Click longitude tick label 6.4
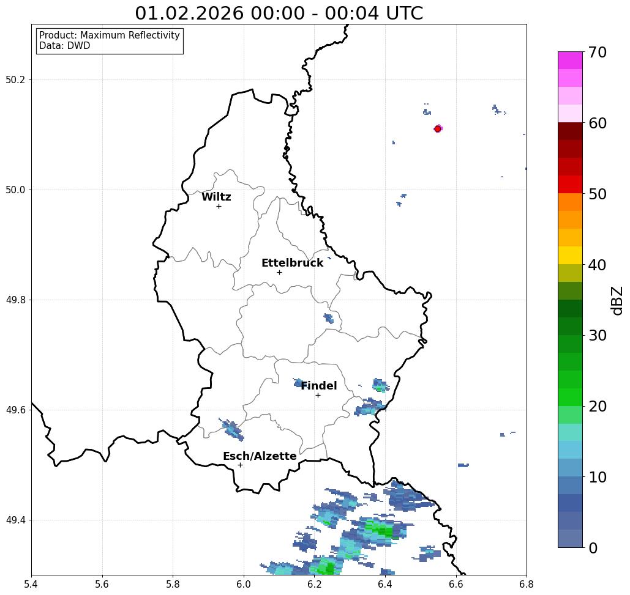 click(x=385, y=584)
